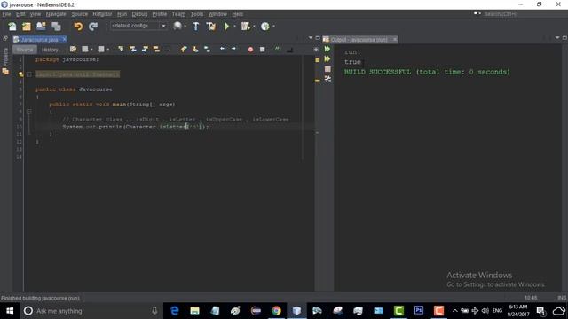The width and height of the screenshot is (568, 319).
Task: Expand the Profile Project dropdown arrow
Action: (273, 27)
